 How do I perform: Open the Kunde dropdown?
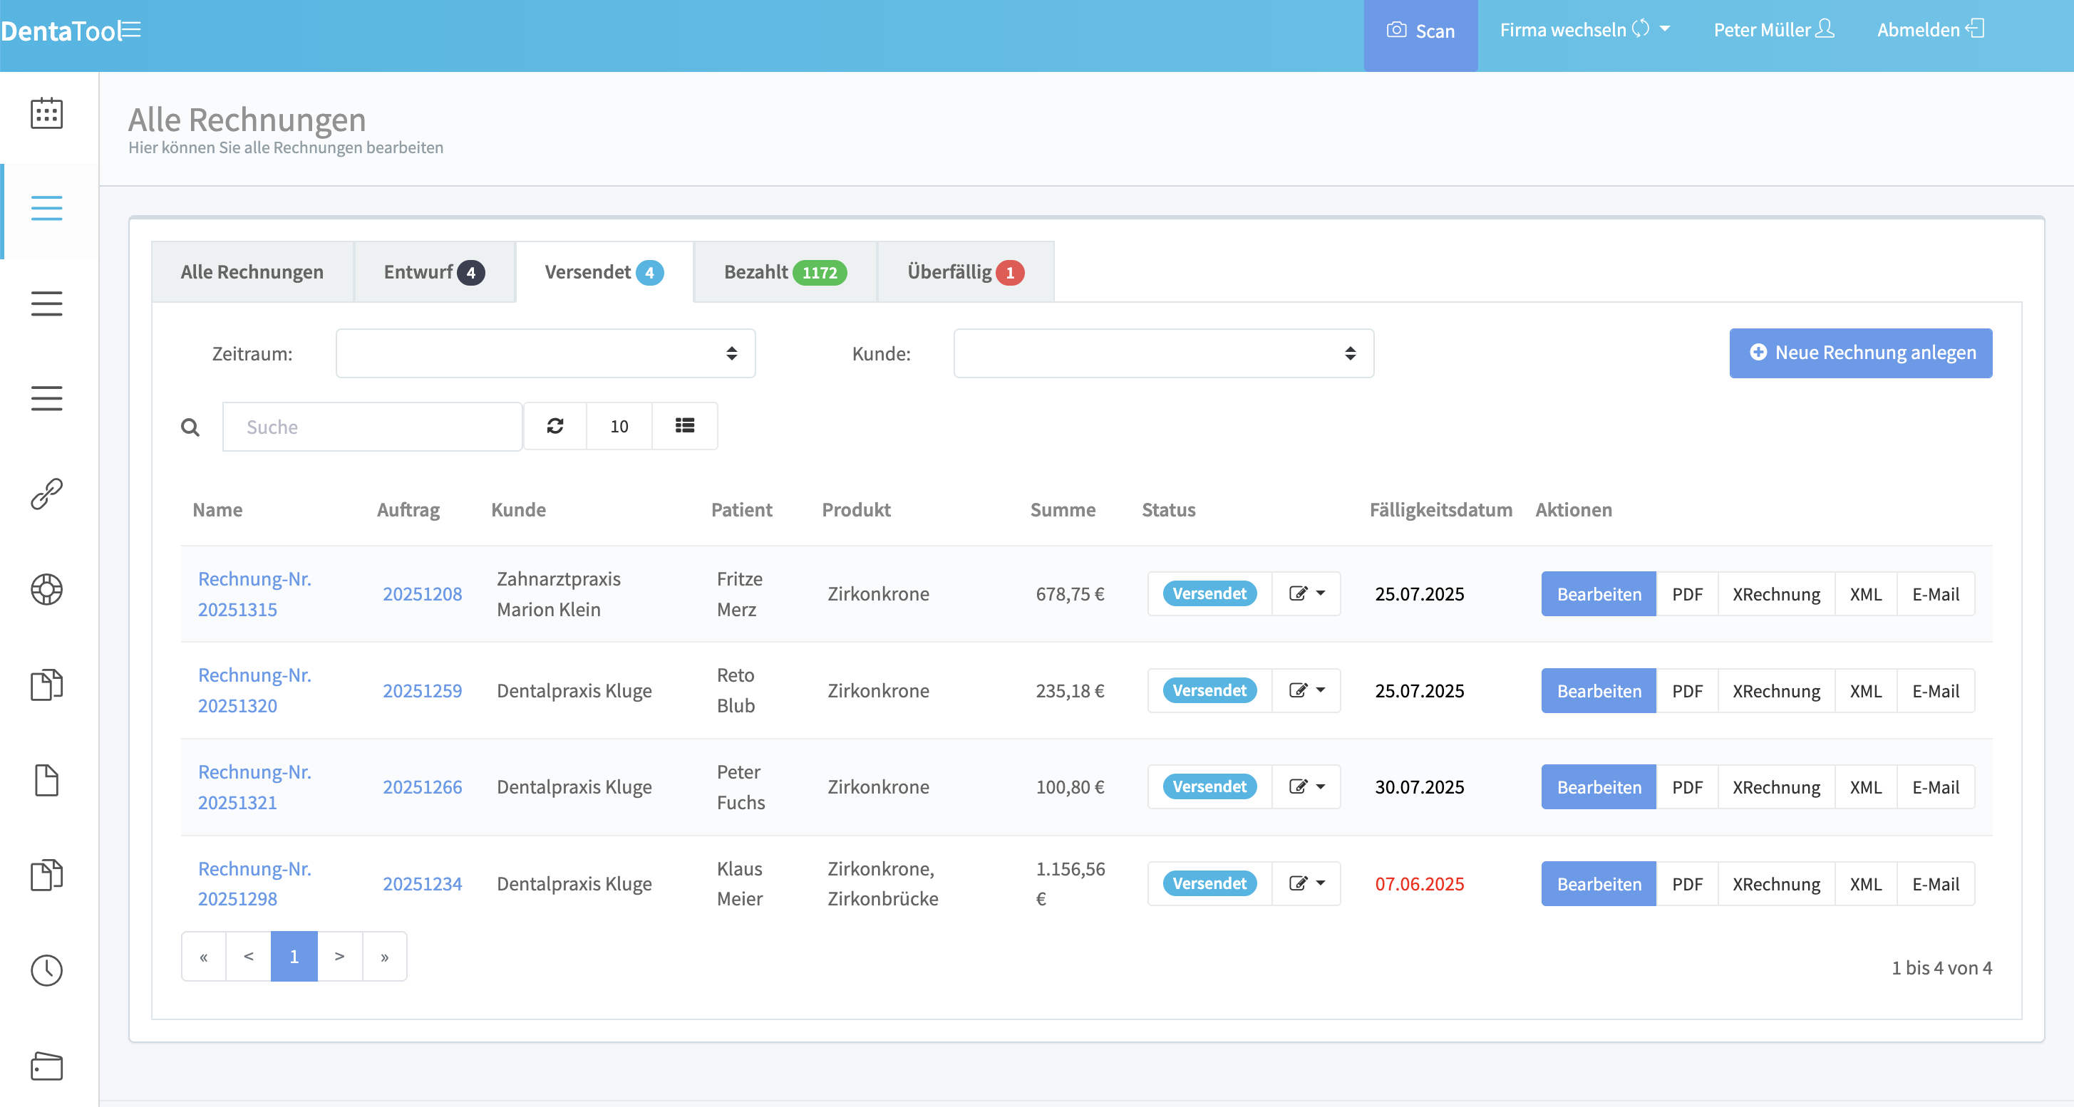coord(1163,353)
